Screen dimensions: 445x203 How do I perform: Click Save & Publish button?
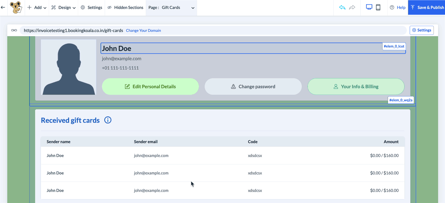pyautogui.click(x=426, y=7)
